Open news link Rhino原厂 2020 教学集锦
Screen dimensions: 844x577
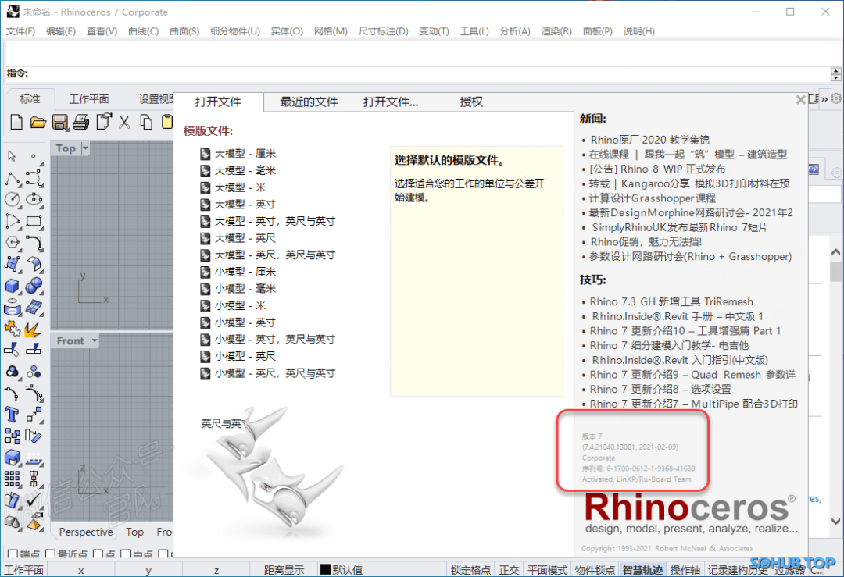649,140
